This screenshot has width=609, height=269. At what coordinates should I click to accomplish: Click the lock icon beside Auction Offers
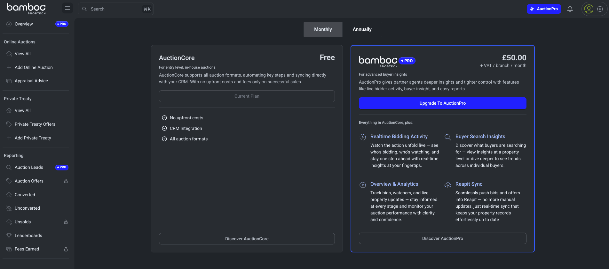point(66,181)
